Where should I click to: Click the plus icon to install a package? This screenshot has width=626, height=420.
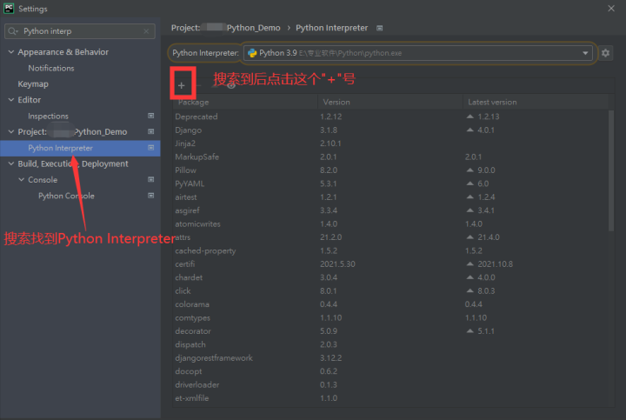click(x=181, y=85)
